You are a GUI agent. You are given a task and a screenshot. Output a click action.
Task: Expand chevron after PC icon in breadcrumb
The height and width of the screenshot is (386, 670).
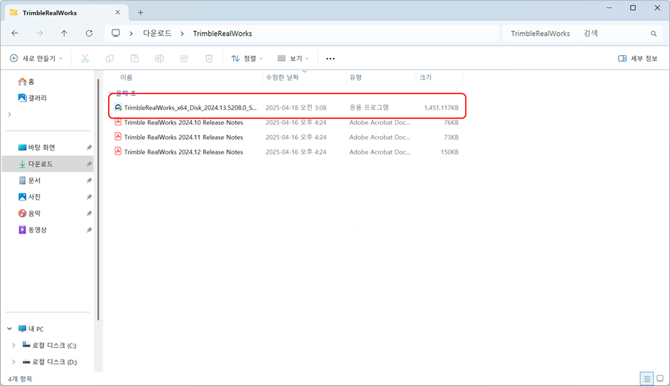tap(132, 33)
